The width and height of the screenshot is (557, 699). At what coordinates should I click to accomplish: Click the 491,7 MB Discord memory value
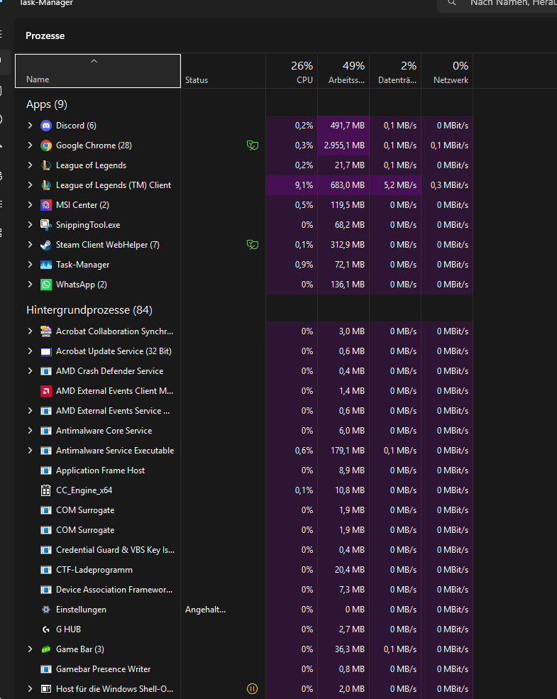tap(348, 126)
